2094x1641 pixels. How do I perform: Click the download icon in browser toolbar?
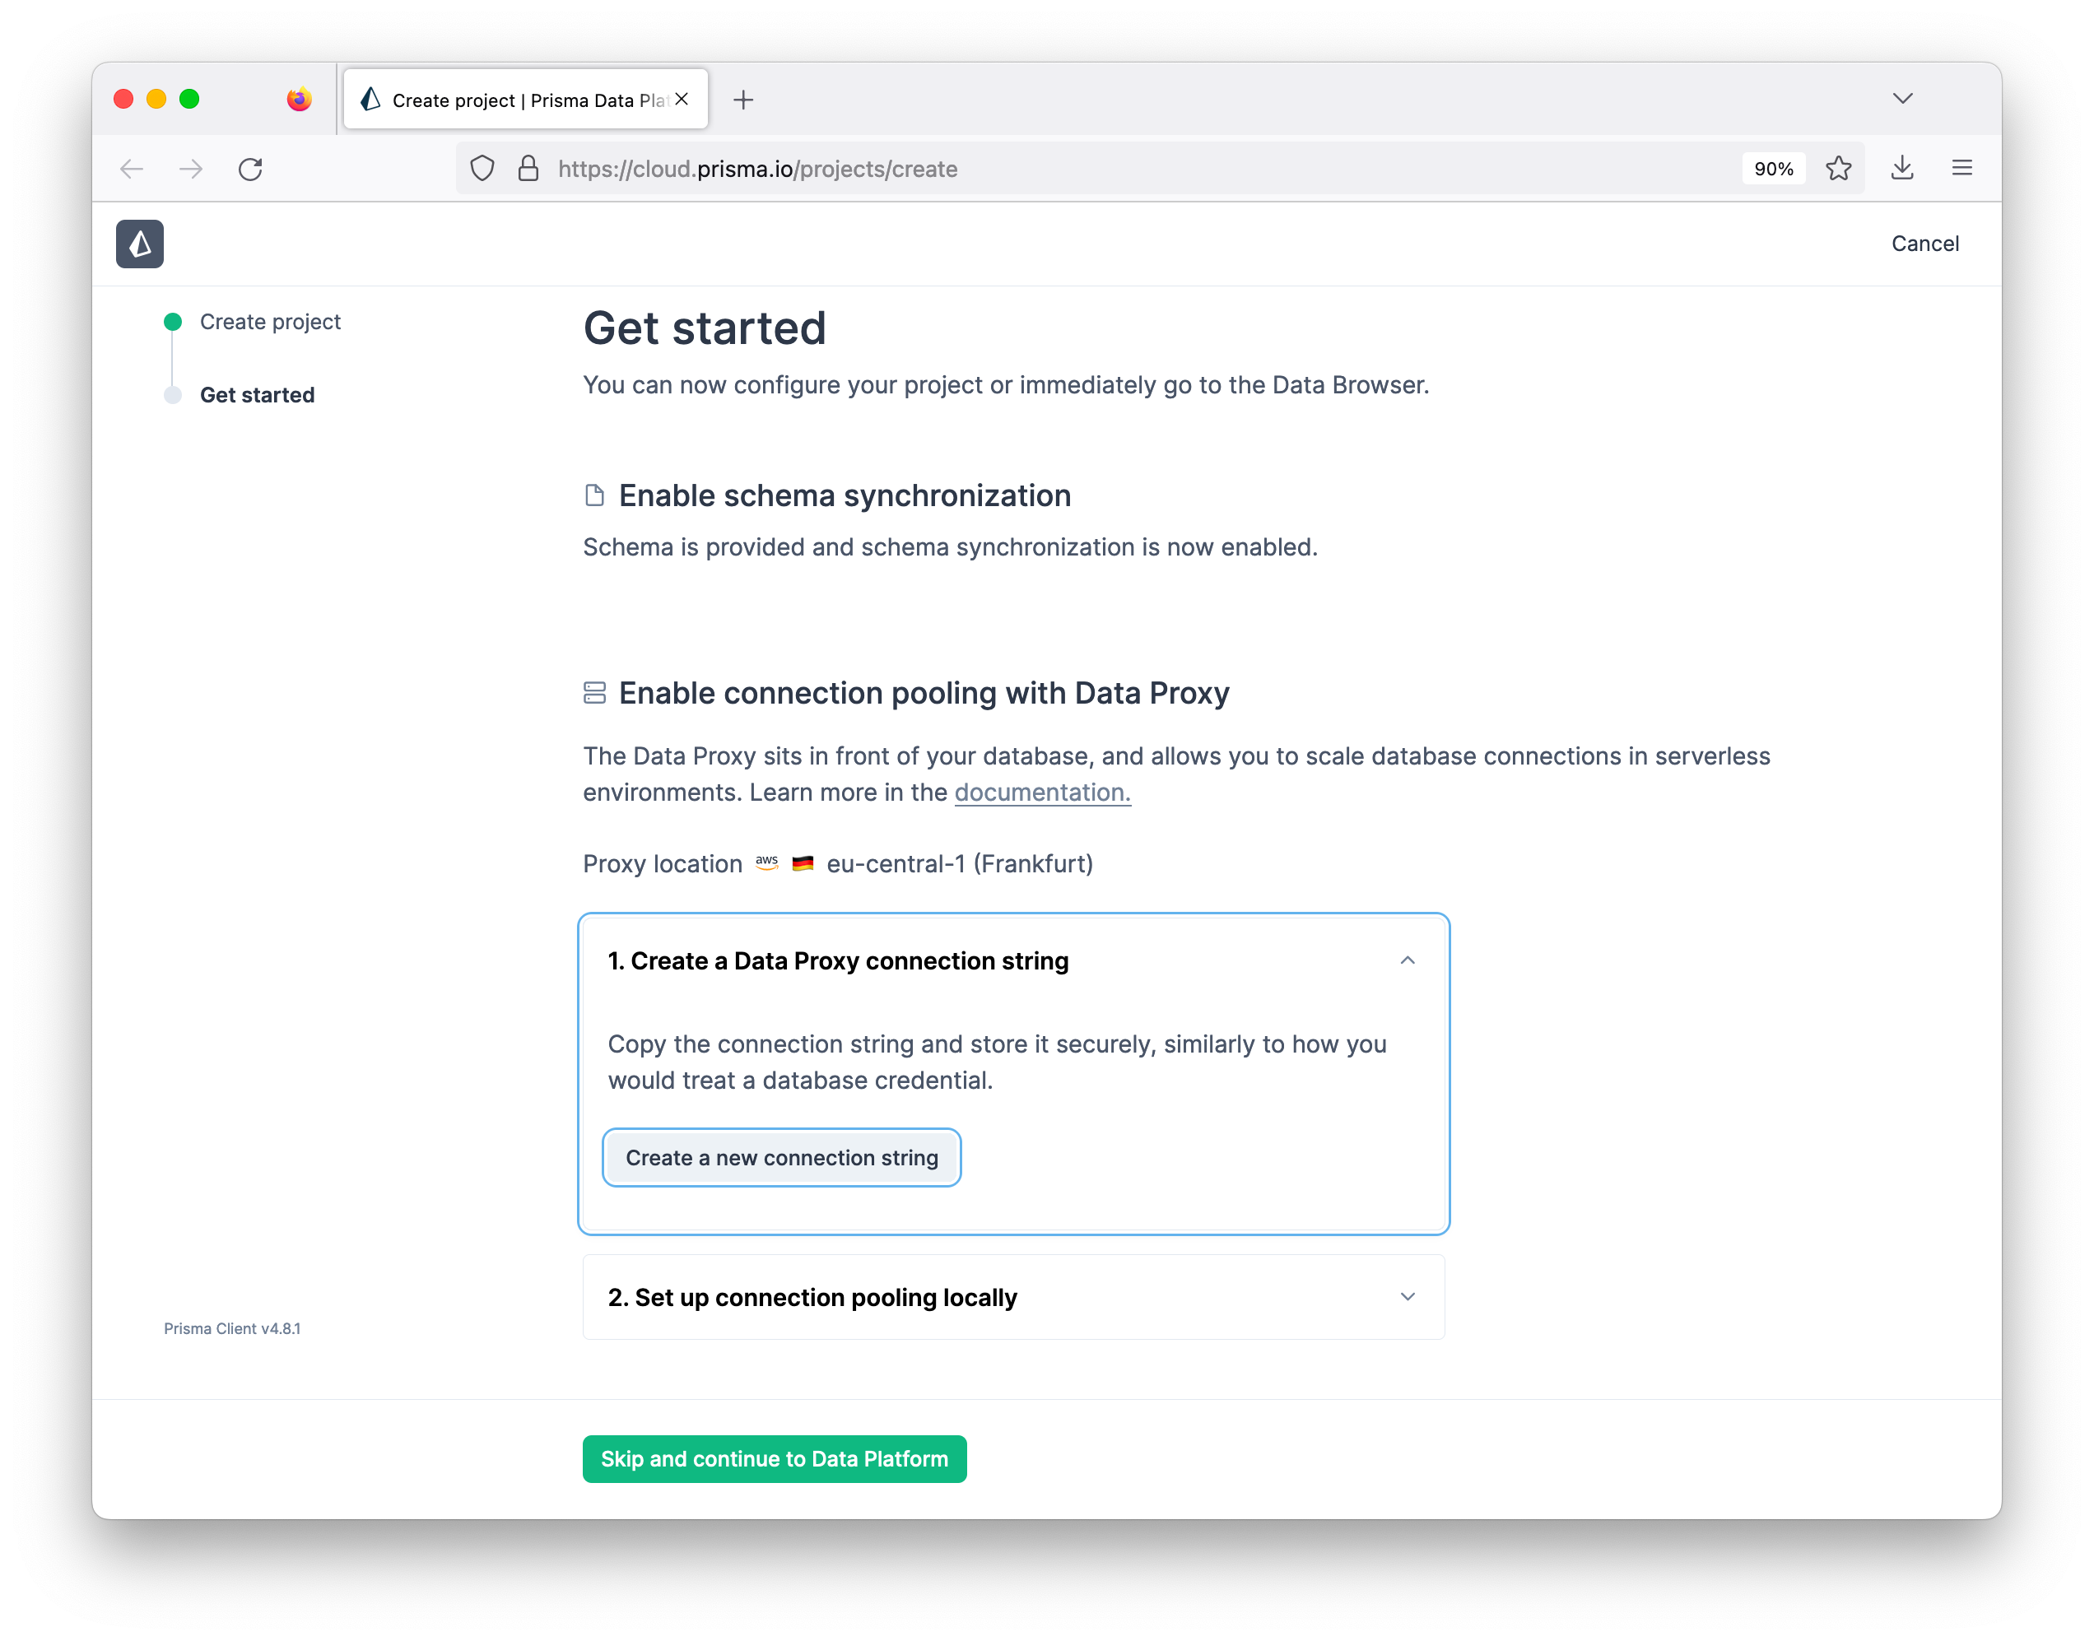pyautogui.click(x=1902, y=168)
